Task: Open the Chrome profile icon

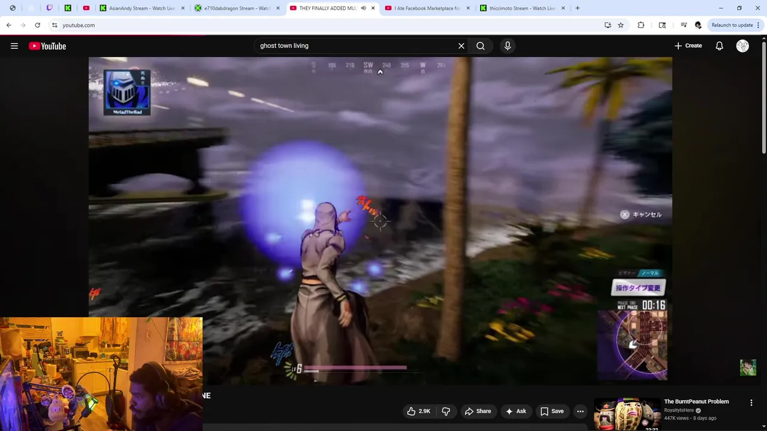Action: [x=698, y=25]
